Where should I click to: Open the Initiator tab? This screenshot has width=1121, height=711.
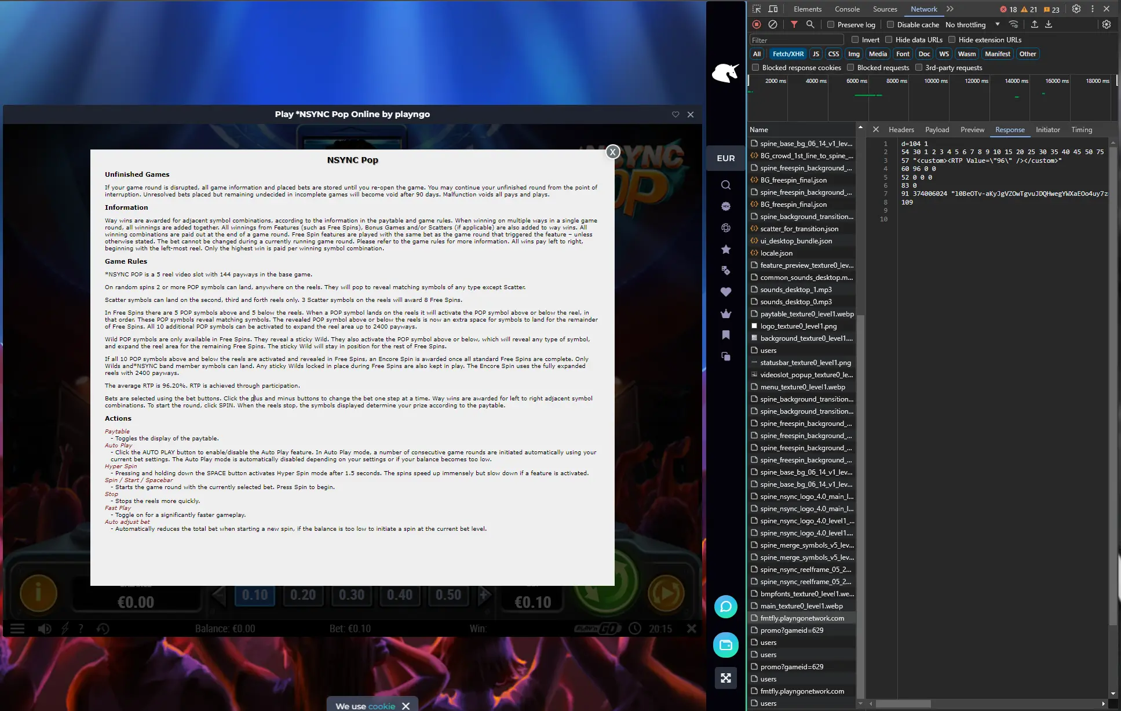pyautogui.click(x=1048, y=129)
